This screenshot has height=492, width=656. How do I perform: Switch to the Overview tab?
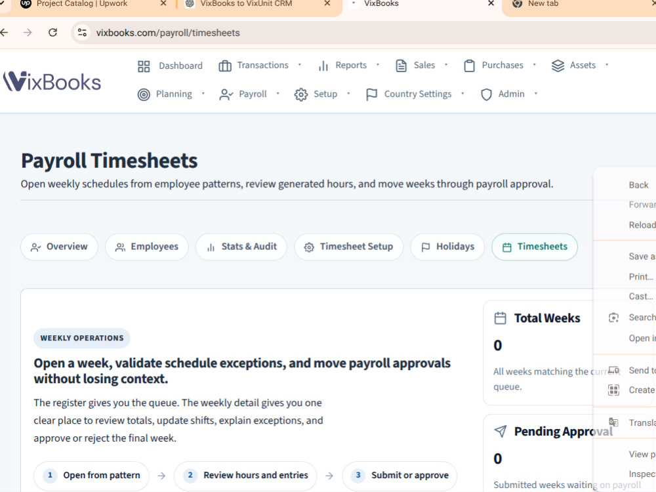tap(59, 247)
